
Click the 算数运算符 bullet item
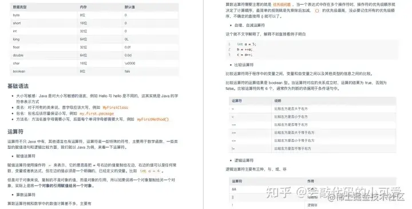[26, 195]
